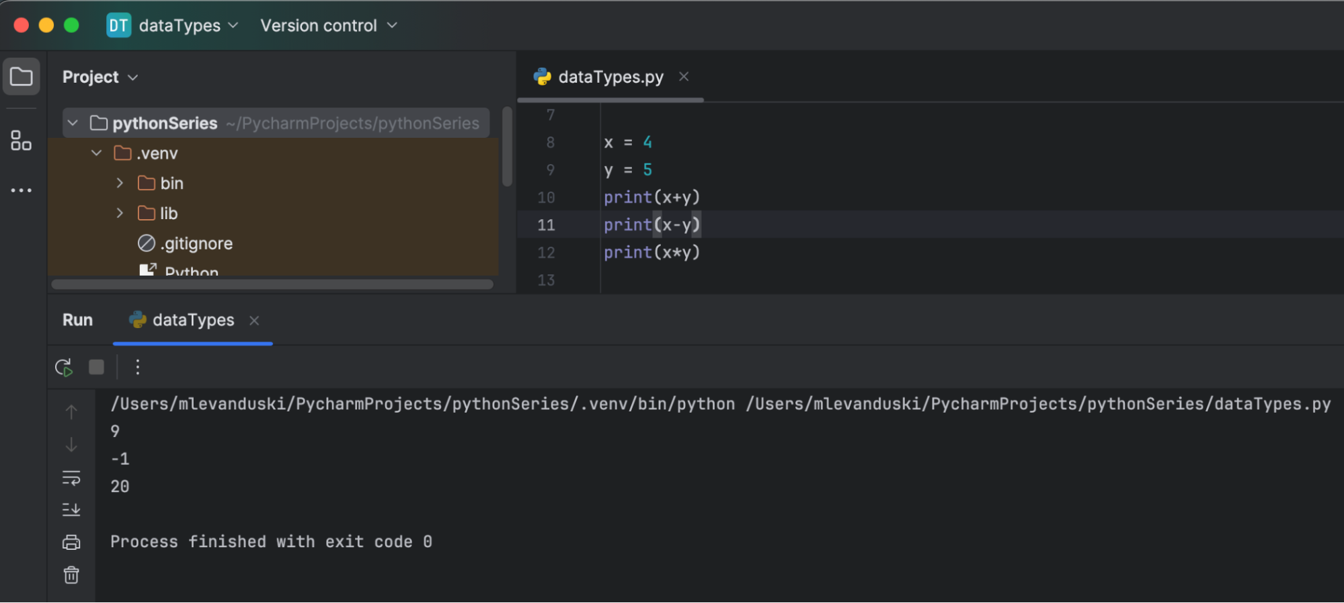Select the dataTypes.py editor tab
The image size is (1344, 603).
pos(610,77)
